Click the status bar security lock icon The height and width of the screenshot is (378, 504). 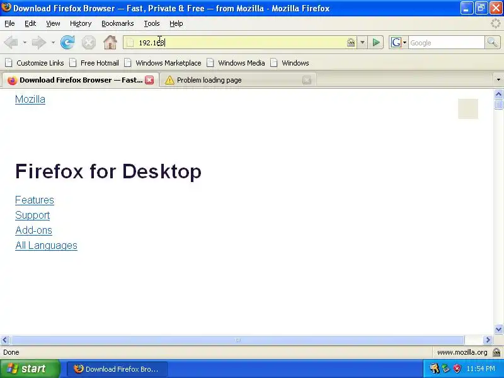(496, 352)
